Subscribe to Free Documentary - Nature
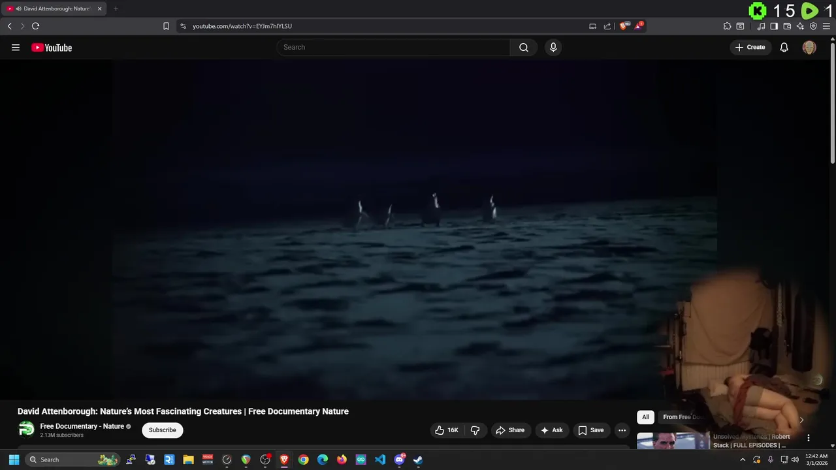The image size is (836, 470). (x=162, y=430)
